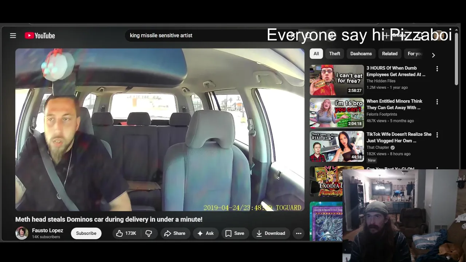Open Fausto Lopez channel avatar
The image size is (466, 262).
(x=22, y=233)
